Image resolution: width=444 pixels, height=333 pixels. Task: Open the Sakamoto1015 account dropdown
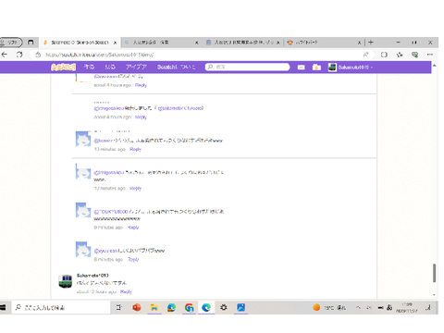coord(351,68)
